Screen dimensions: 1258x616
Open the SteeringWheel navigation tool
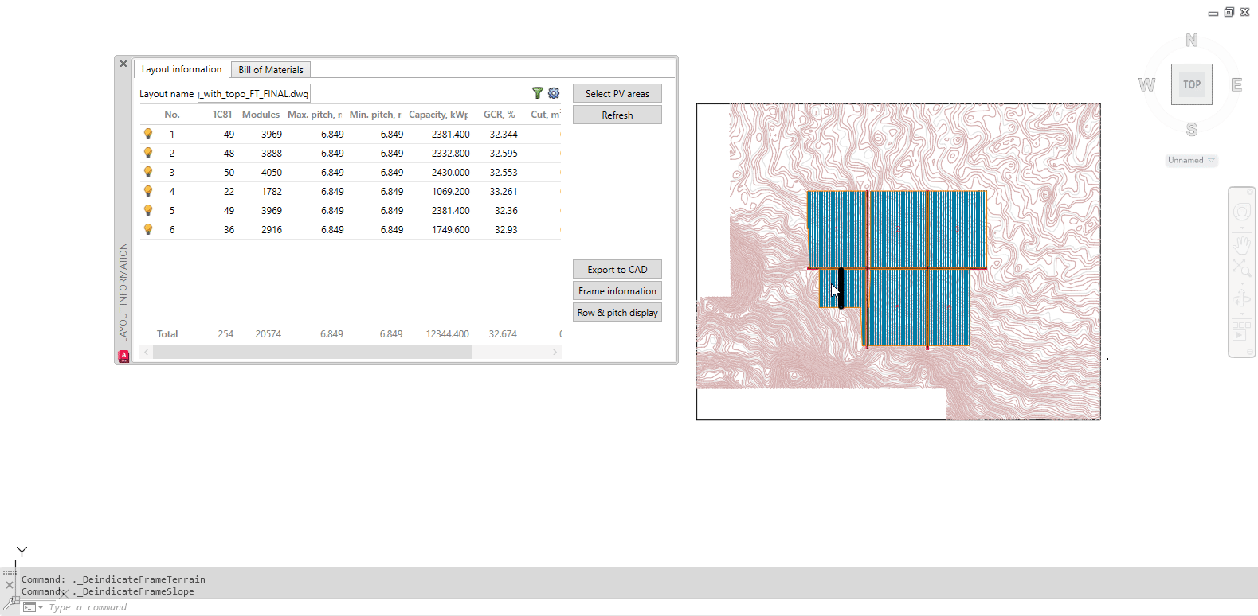(x=1242, y=212)
